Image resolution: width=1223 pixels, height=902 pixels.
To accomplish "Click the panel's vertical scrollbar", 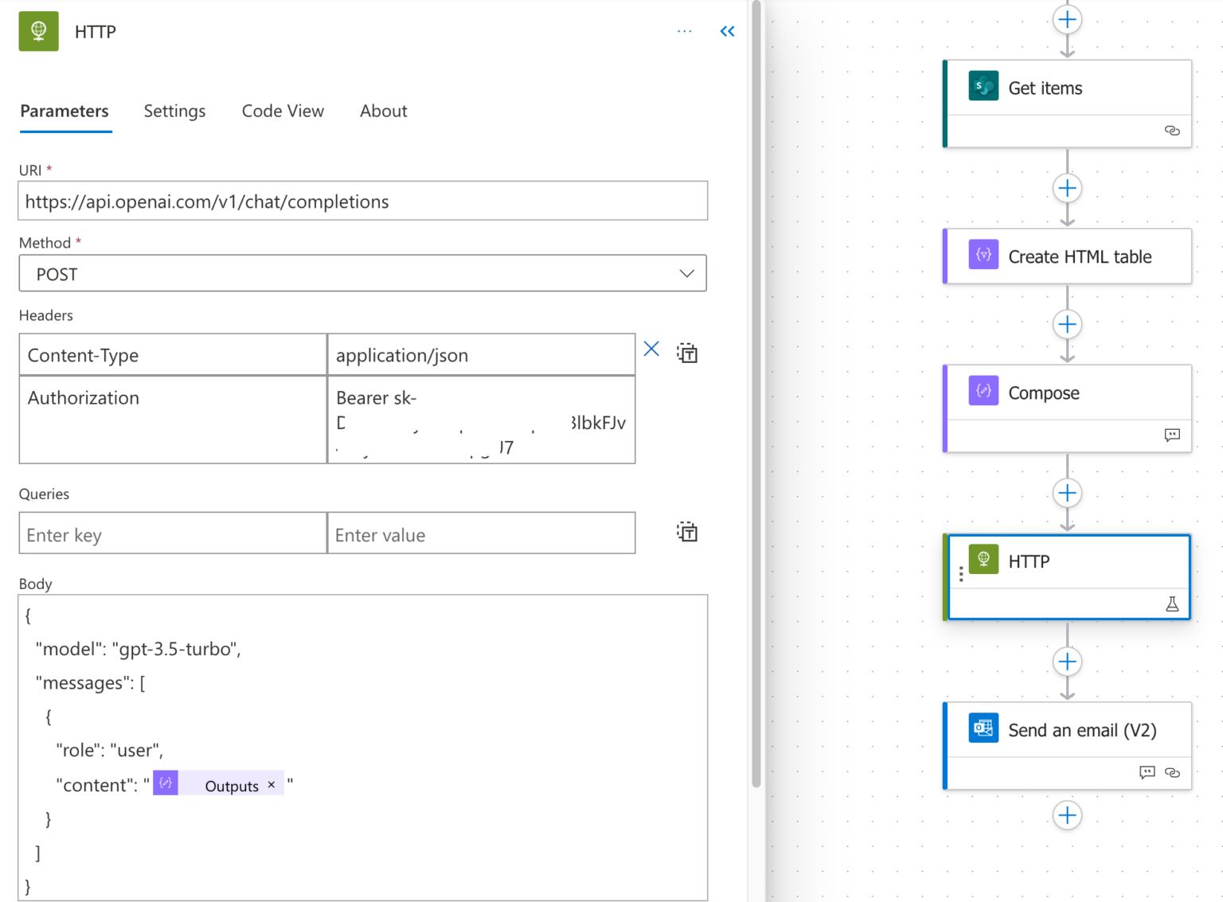I will tap(756, 394).
